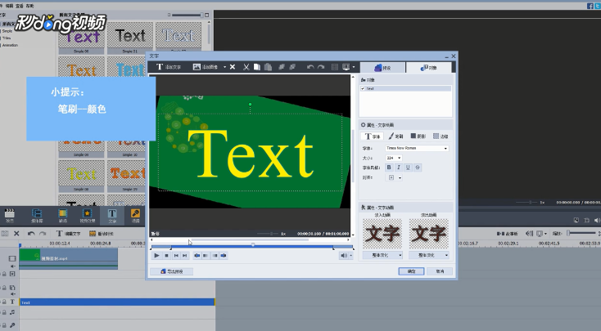Viewport: 601px width, 331px height.
Task: Open Voice microphone category
Action: (x=135, y=216)
